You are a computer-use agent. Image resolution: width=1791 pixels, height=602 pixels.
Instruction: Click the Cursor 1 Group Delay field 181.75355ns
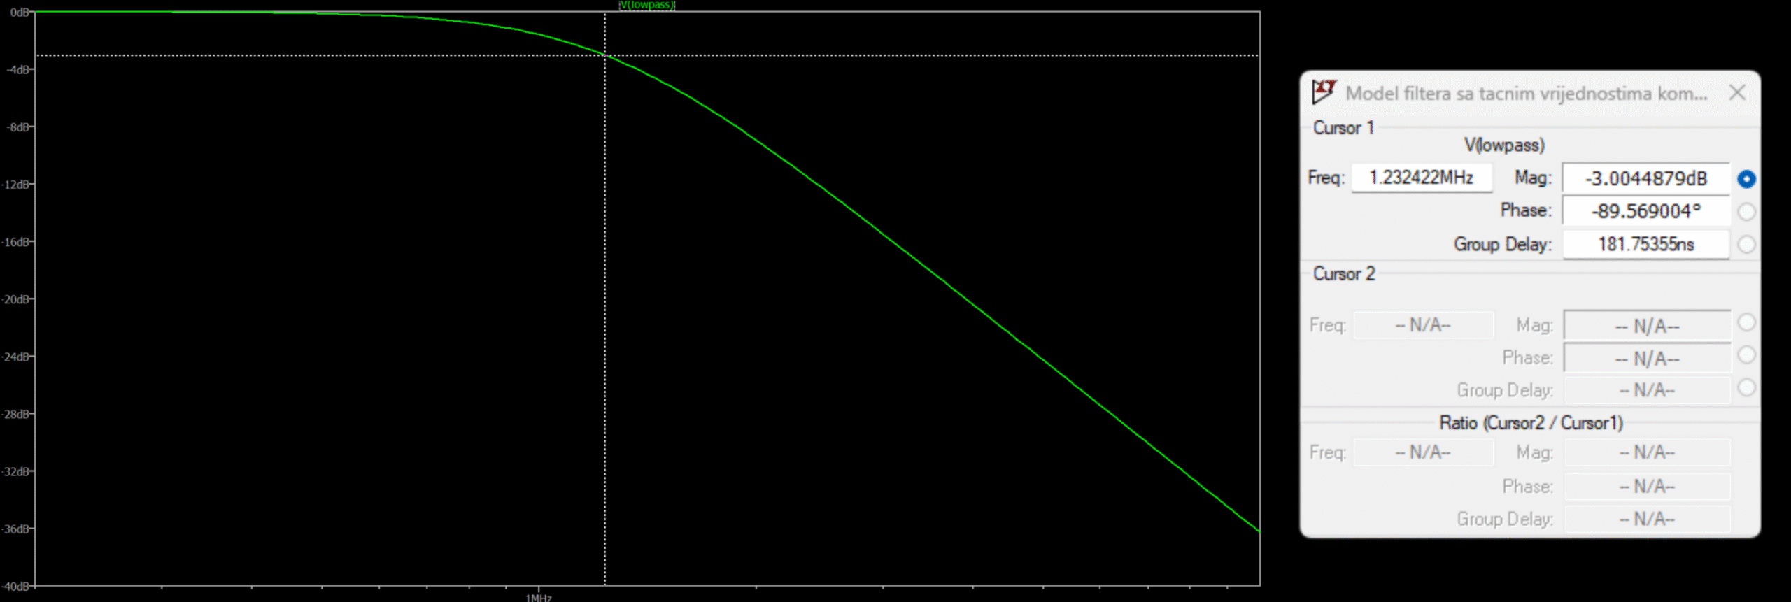coord(1646,245)
